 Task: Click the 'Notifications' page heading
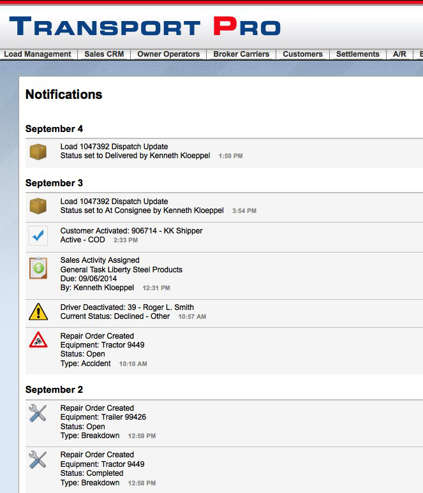(64, 94)
